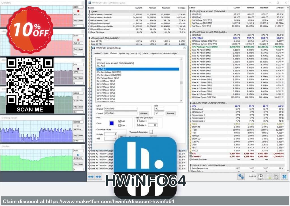Click the HWiNFO64 Sensor Status title bar icon
Screen dimensions: 290x206
(x=90, y=3)
